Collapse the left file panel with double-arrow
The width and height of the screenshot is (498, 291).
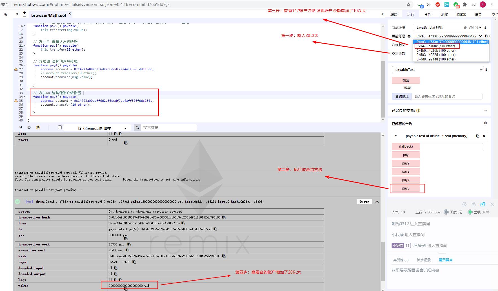pyautogui.click(x=17, y=14)
